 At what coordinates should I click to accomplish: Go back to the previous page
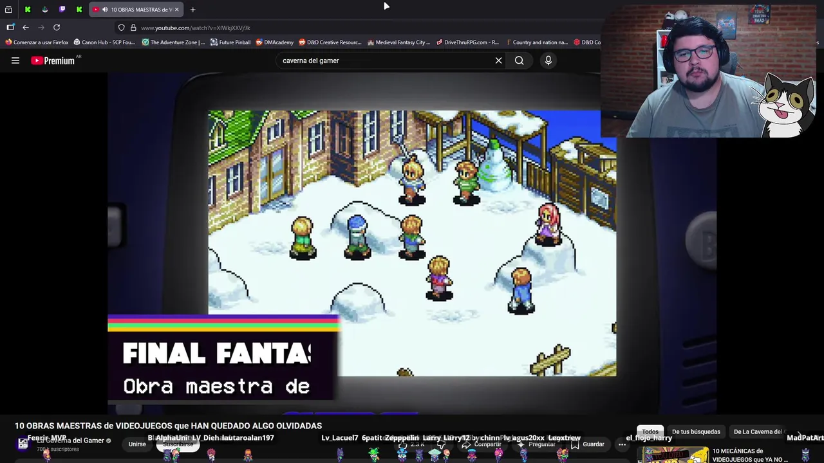(26, 28)
